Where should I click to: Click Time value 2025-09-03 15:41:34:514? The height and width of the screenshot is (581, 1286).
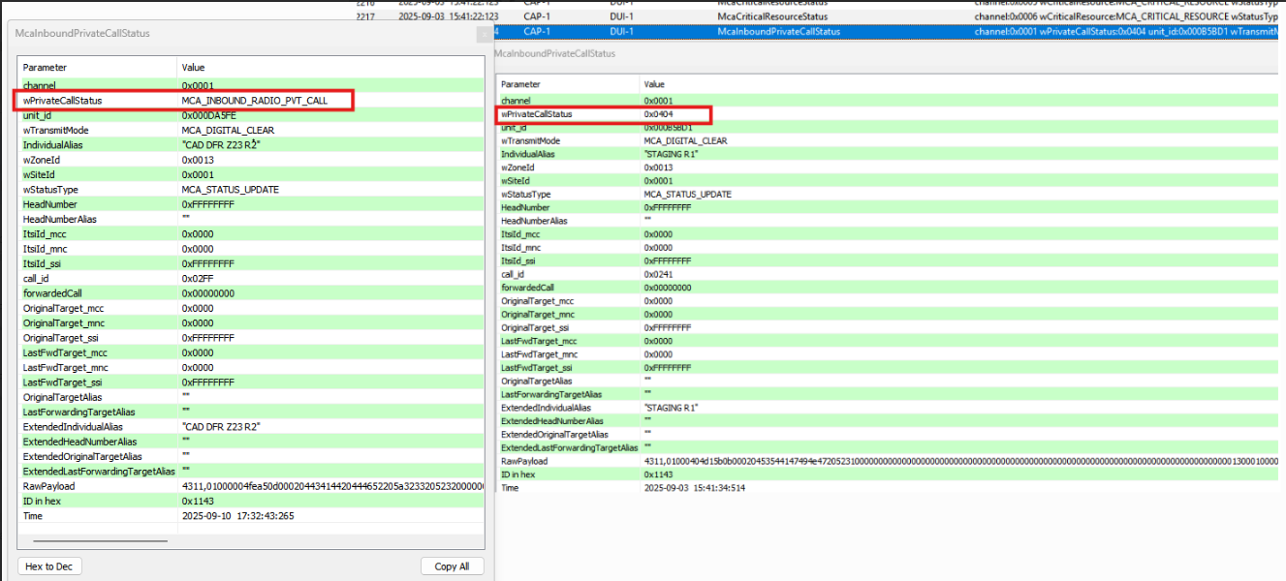click(x=694, y=487)
